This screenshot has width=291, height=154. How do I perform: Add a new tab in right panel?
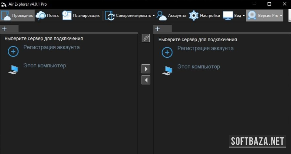coord(158,29)
